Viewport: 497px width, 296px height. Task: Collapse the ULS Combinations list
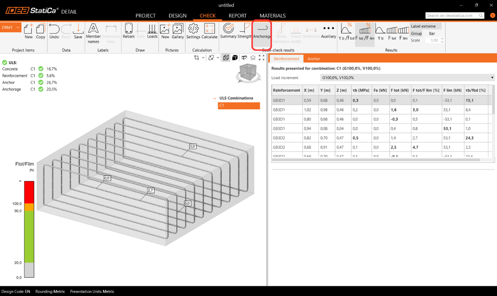[x=215, y=98]
